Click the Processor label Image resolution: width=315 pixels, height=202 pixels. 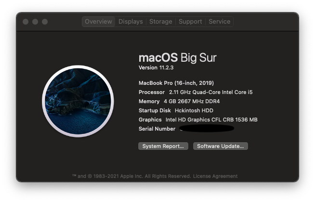(x=152, y=92)
